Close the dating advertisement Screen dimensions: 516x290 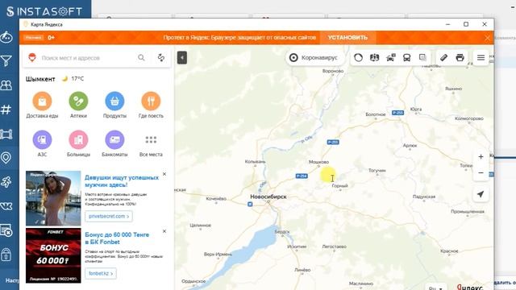pyautogui.click(x=164, y=174)
